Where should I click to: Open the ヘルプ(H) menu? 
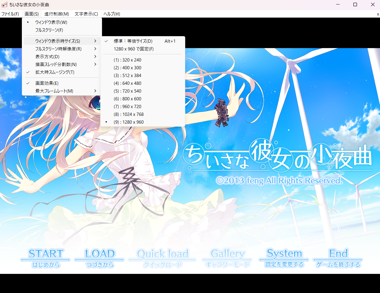coord(112,14)
